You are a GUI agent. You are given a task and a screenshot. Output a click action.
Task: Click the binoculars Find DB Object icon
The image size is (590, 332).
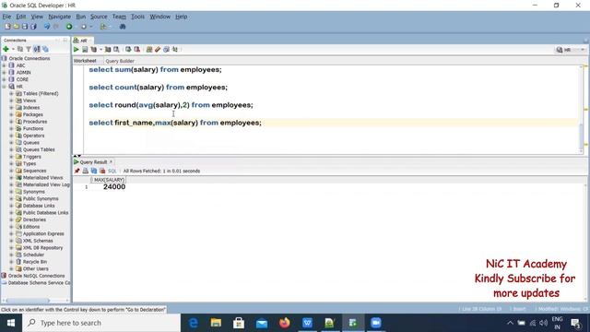tap(123, 27)
